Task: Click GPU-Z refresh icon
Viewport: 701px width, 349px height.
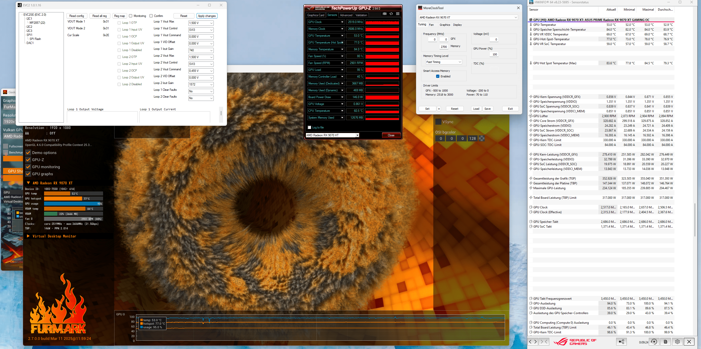Action: pyautogui.click(x=391, y=14)
